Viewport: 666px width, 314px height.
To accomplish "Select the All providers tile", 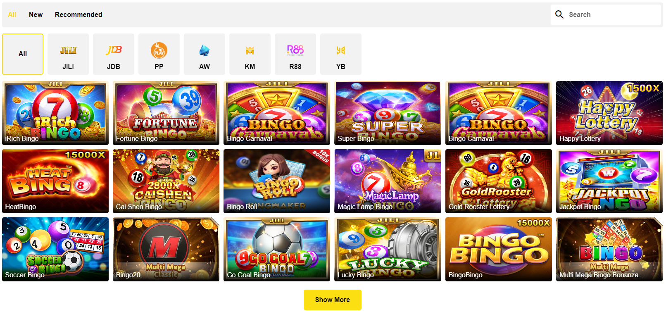I will click(23, 54).
